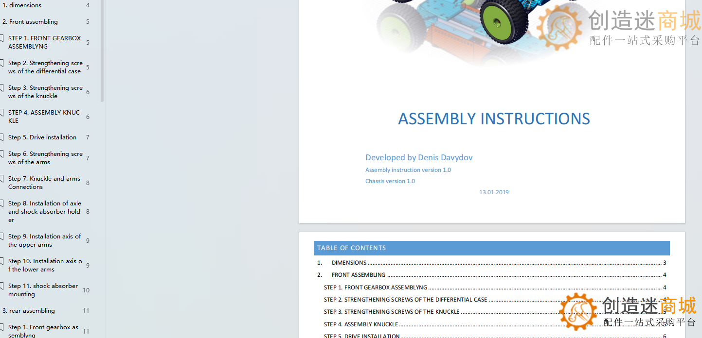
Task: Select Step 8 axle and shock absorber holder bookmark
Action: pyautogui.click(x=45, y=212)
